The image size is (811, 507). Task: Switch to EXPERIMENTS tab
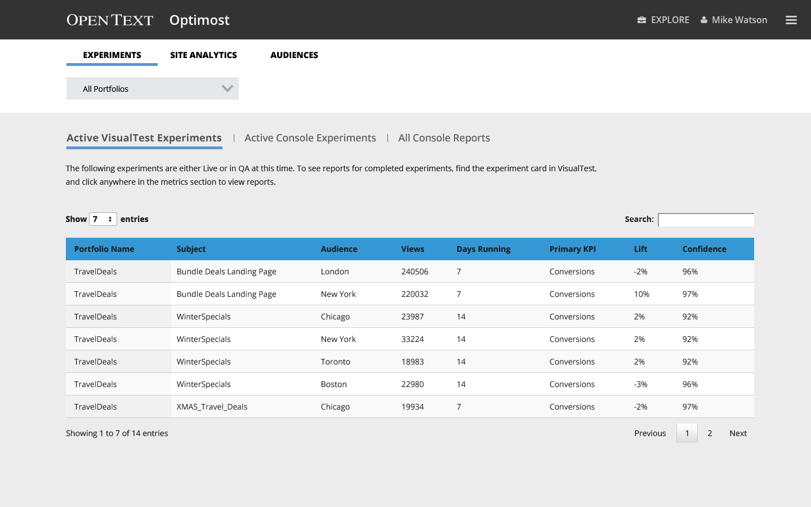112,55
